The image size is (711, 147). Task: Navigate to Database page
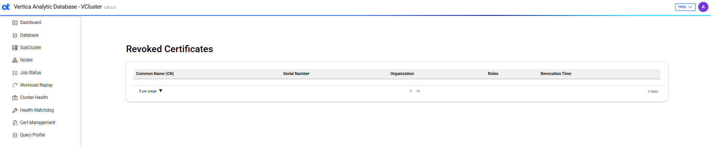click(29, 35)
